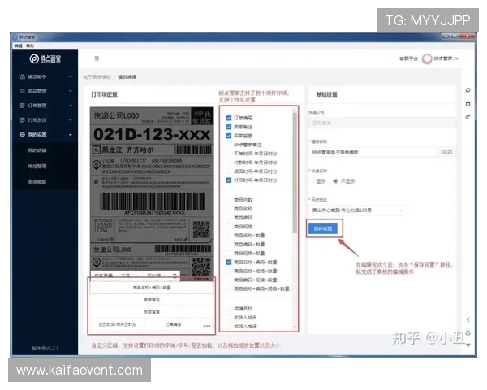The height and width of the screenshot is (390, 487).
Task: Click the 保存设置 button
Action: click(324, 230)
